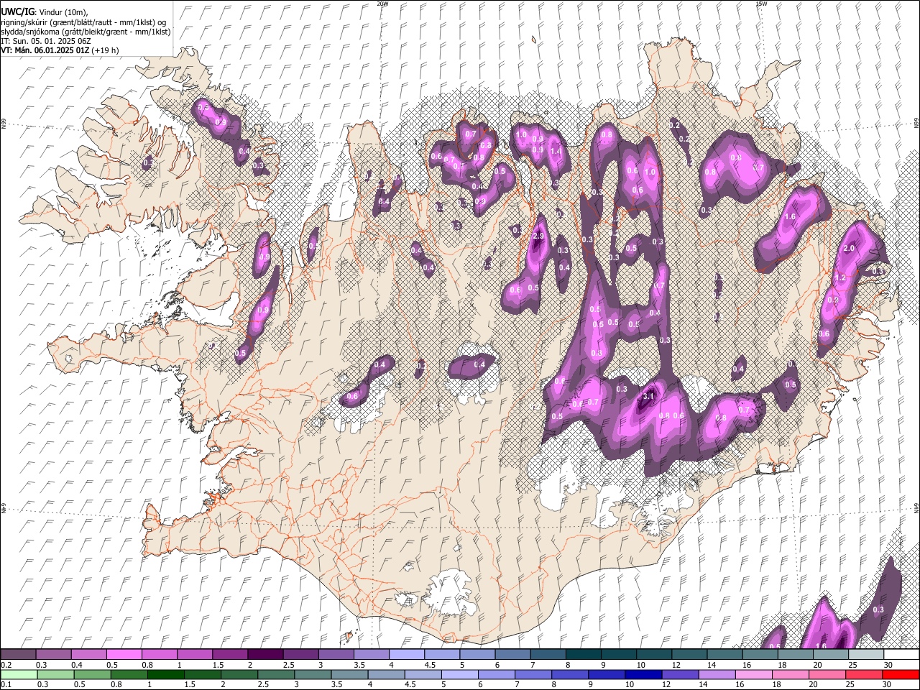The height and width of the screenshot is (690, 920).
Task: Click the '0.2' label in the snow legend
Action: pyautogui.click(x=6, y=665)
